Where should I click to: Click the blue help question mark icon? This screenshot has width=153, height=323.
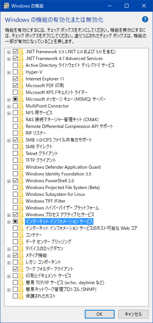point(145,20)
